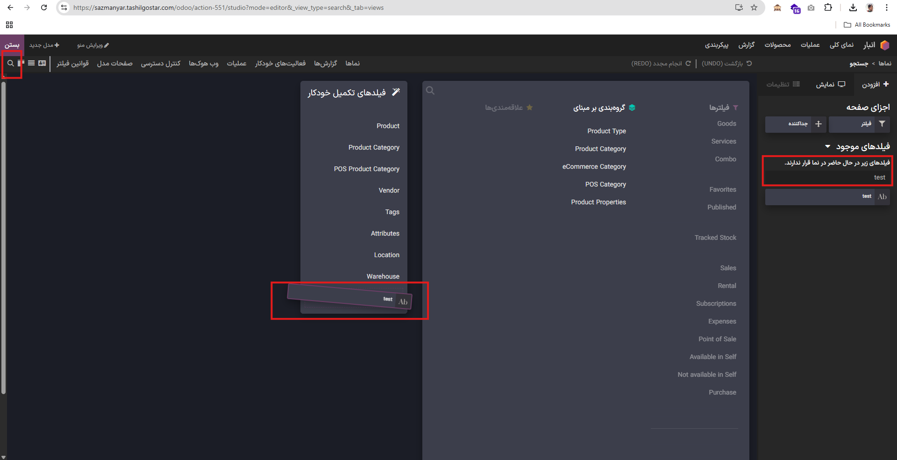Open the پیکربندی menu
897x460 pixels.
(716, 45)
